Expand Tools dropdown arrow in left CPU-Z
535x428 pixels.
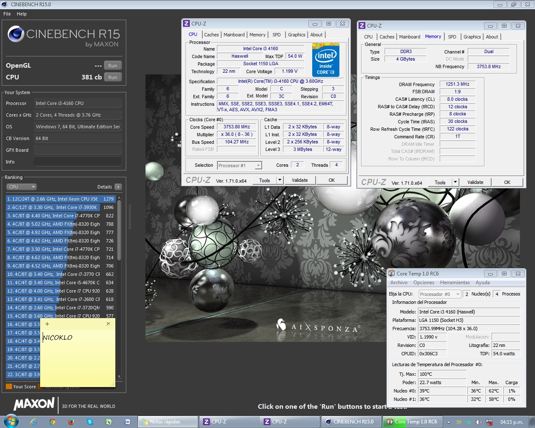280,180
